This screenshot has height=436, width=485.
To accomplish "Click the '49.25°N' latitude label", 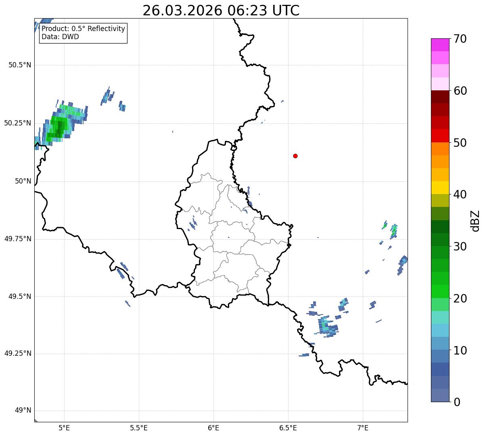I will click(18, 354).
